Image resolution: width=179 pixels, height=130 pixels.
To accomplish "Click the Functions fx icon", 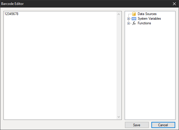I will point(134,23).
